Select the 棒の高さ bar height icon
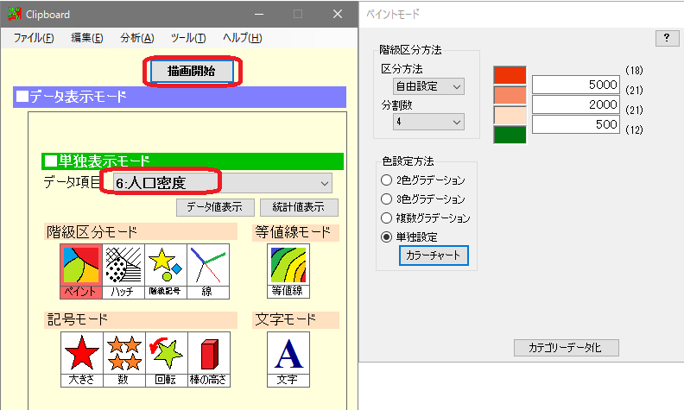The height and width of the screenshot is (410, 684). 209,359
